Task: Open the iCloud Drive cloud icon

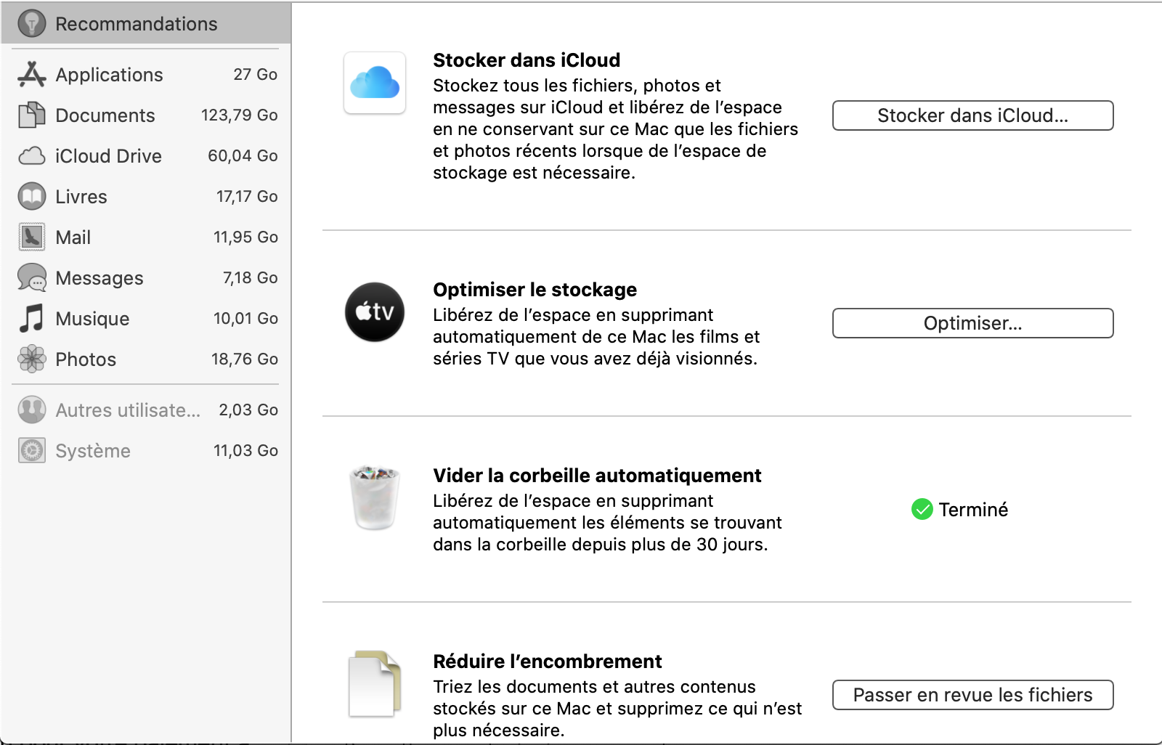Action: [x=31, y=155]
